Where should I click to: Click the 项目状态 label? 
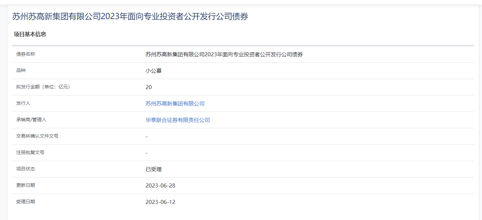(25, 169)
